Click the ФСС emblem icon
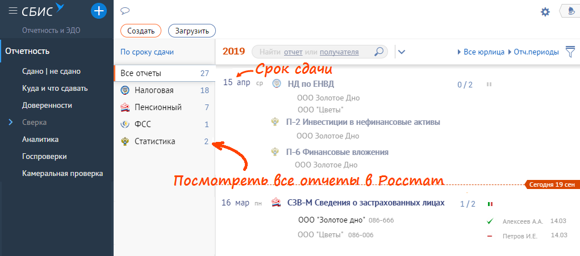The height and width of the screenshot is (256, 580). [x=125, y=124]
